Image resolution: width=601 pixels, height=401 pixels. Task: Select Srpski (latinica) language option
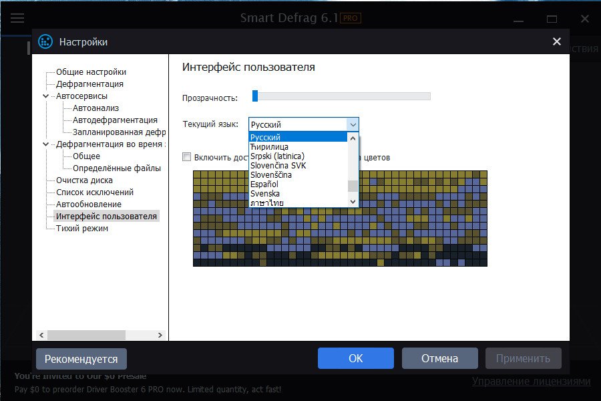tap(277, 156)
